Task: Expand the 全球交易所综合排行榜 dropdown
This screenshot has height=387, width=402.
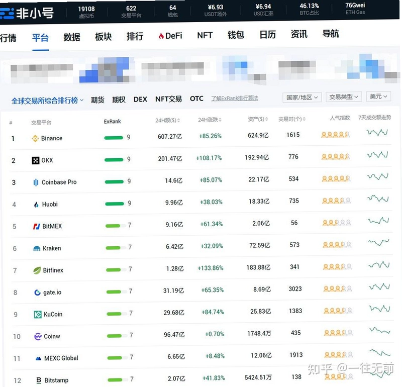Action: coord(47,101)
